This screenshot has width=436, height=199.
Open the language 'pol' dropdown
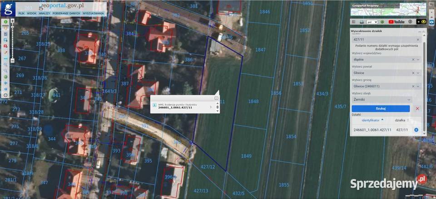click(372, 22)
